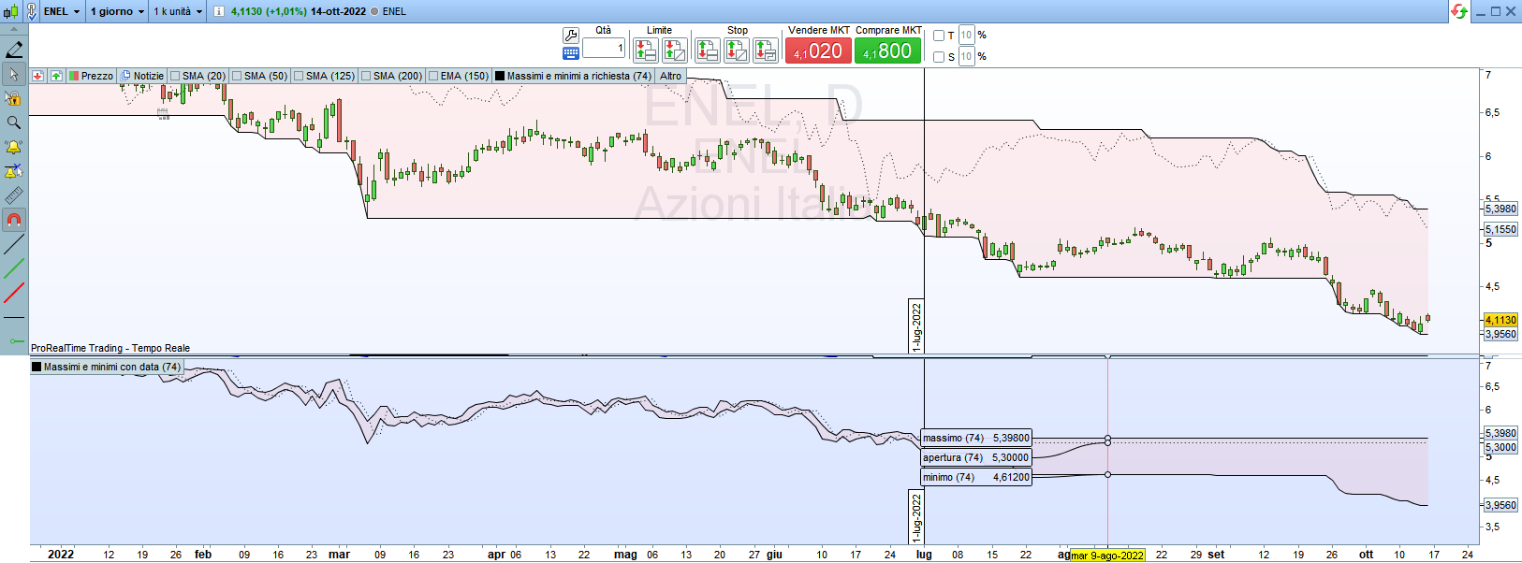Sell at market with Vendere MKT button
This screenshot has width=1522, height=563.
819,51
